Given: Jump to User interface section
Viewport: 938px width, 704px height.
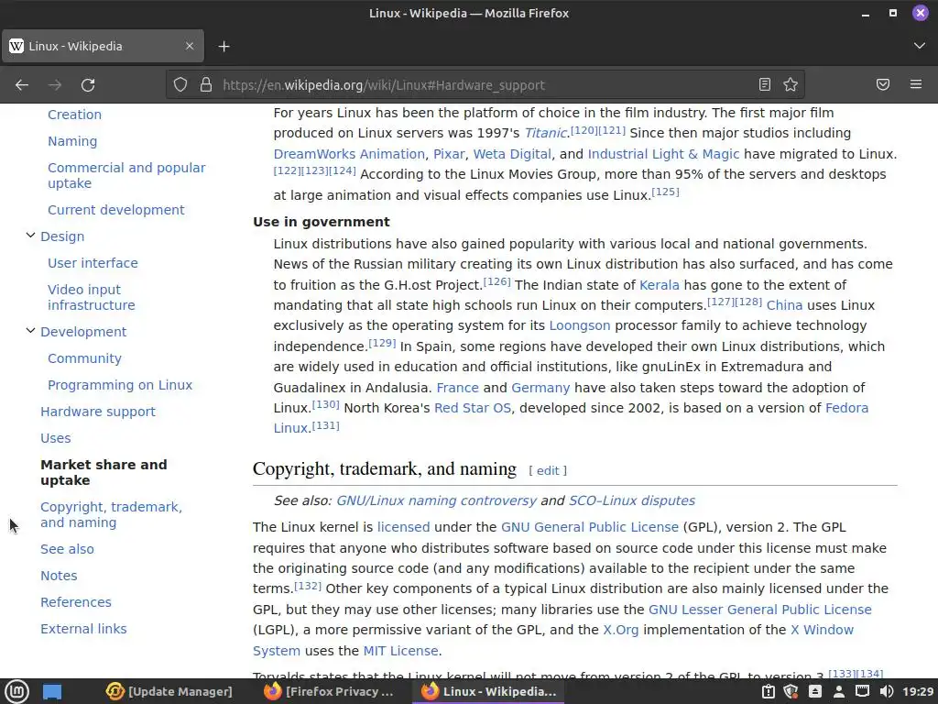Looking at the screenshot, I should point(93,263).
